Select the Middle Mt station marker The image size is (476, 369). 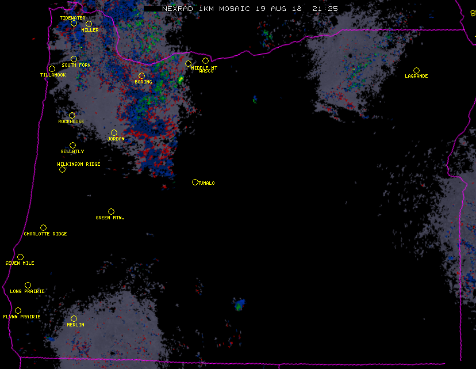188,63
